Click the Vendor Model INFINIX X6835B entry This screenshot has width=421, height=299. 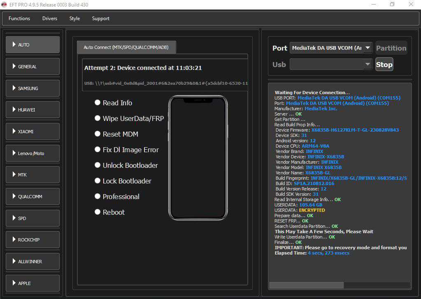click(x=309, y=167)
